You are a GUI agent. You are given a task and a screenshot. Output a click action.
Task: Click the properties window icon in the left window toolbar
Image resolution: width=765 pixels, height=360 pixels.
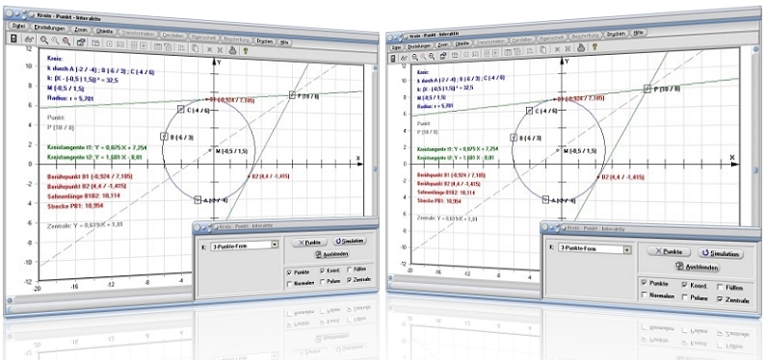[x=81, y=42]
